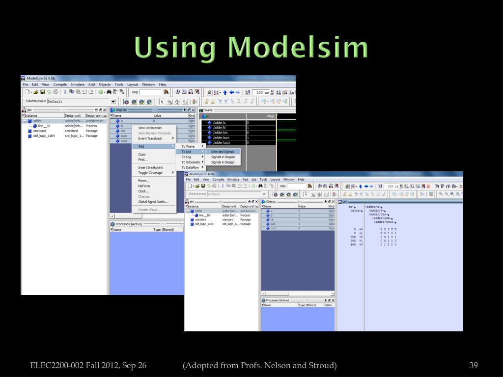Collapse the adder tree node in back sim panel

[x=25, y=121]
